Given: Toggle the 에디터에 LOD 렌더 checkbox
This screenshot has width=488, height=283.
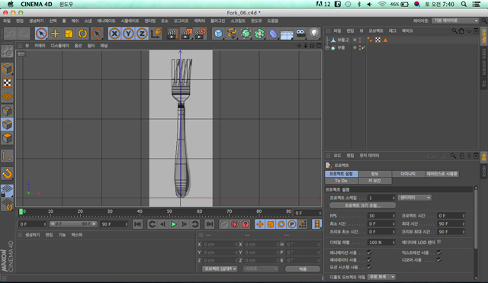Looking at the screenshot, I should click(439, 242).
